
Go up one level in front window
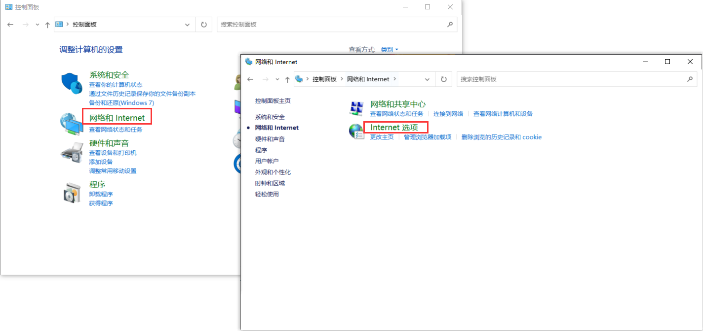[x=287, y=79]
